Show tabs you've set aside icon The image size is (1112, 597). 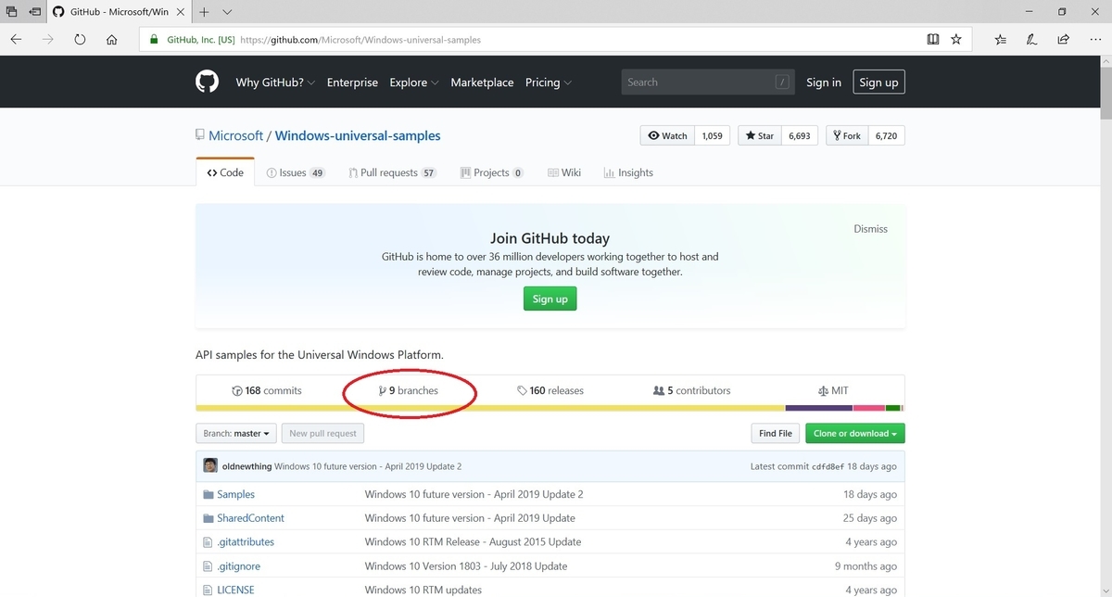[12, 12]
